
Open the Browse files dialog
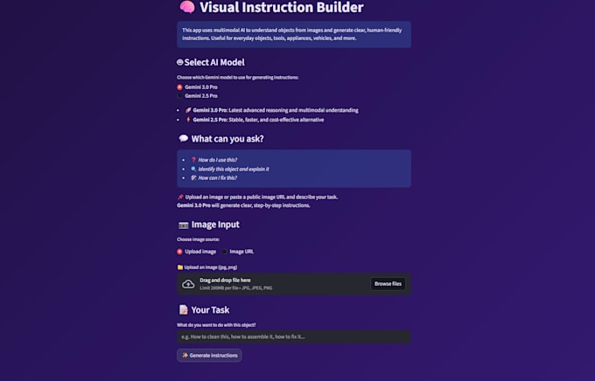point(388,284)
